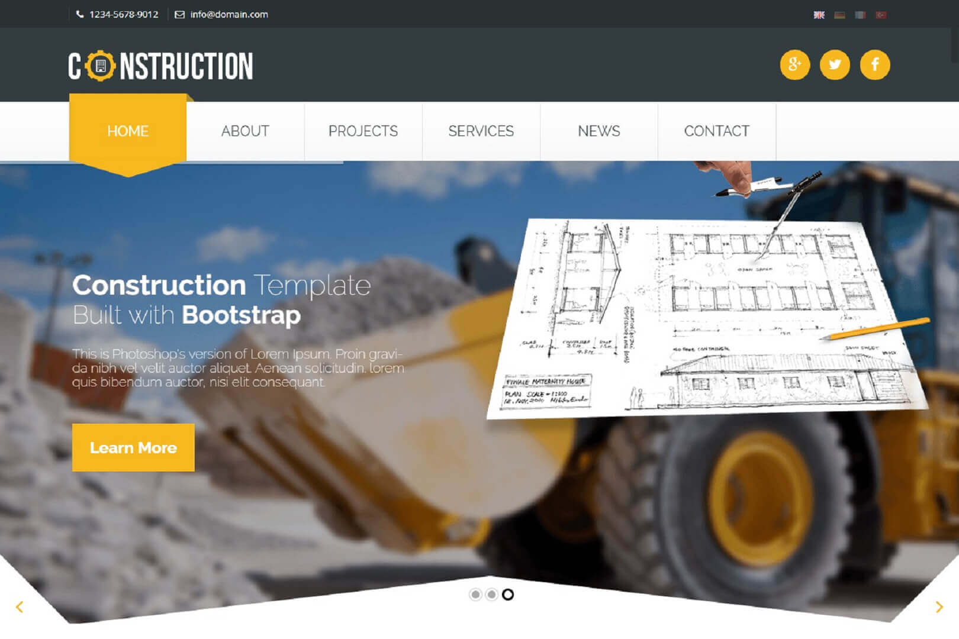
Task: Click the blueprint drawing image
Action: (708, 318)
